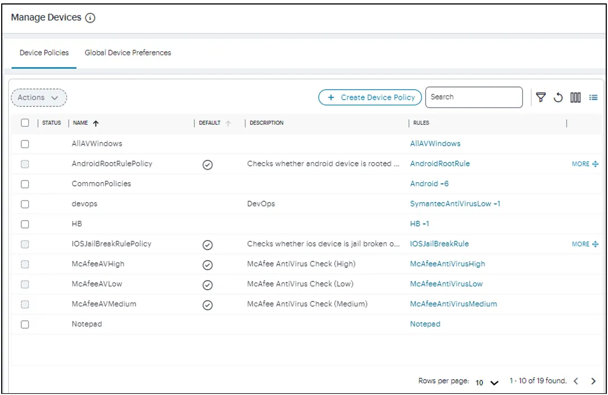Switch to the list view icon
This screenshot has width=608, height=395.
(x=594, y=97)
